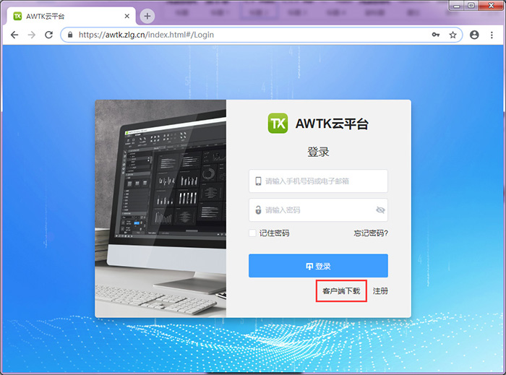The image size is (506, 375).
Task: Open the Chrome three-dot menu
Action: click(x=492, y=35)
